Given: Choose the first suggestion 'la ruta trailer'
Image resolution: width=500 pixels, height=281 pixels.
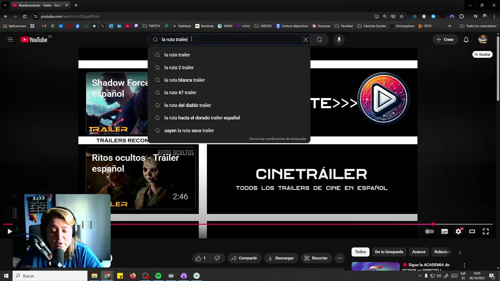Looking at the screenshot, I should click(x=229, y=55).
